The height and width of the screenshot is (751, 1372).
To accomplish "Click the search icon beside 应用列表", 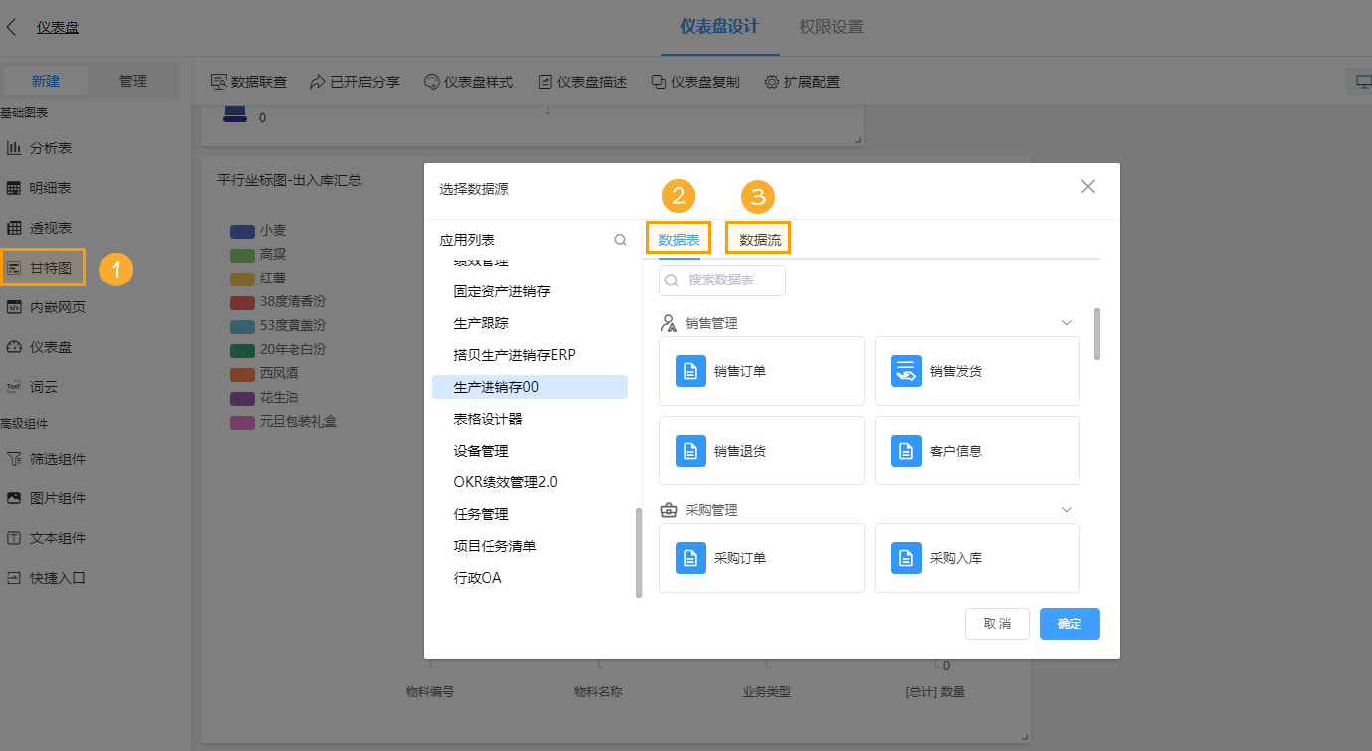I will 620,239.
